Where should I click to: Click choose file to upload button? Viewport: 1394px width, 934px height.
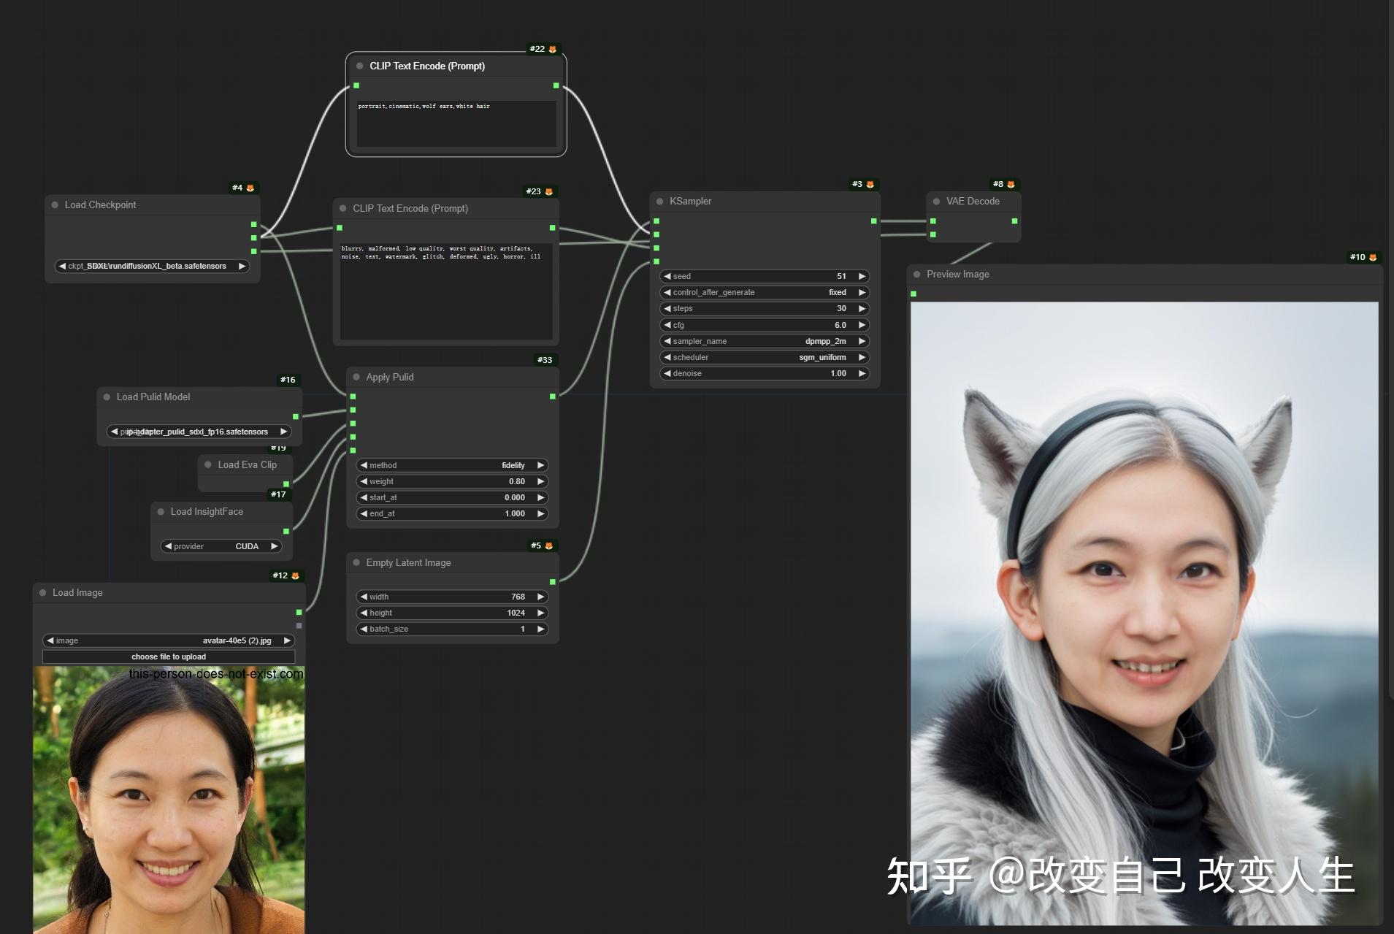tap(169, 657)
